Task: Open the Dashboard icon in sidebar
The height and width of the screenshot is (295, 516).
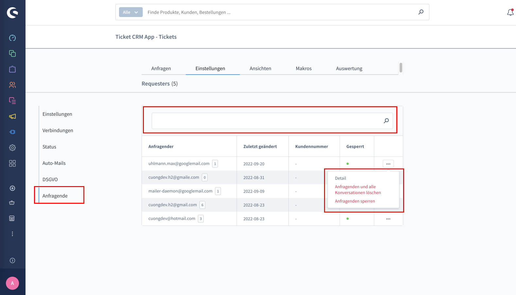Action: [12, 38]
